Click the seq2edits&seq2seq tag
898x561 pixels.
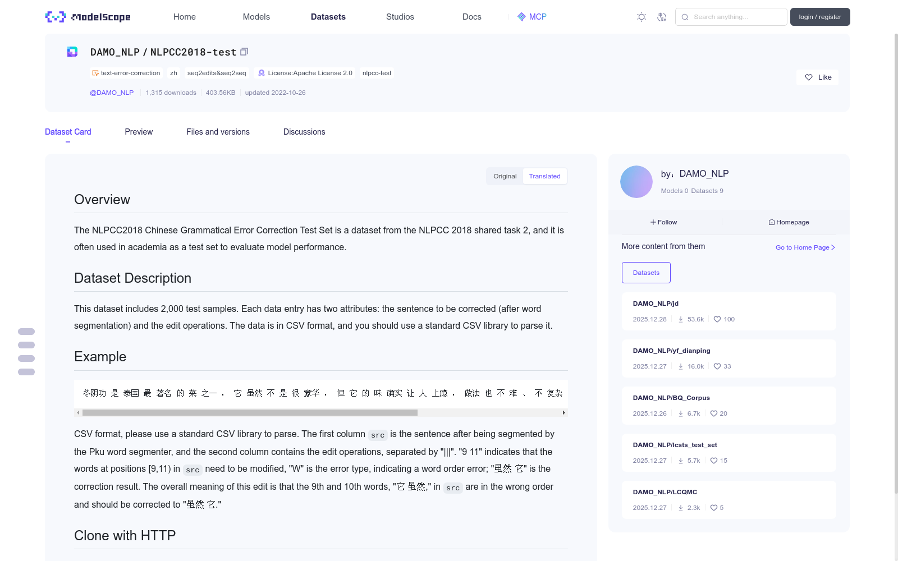pyautogui.click(x=217, y=73)
